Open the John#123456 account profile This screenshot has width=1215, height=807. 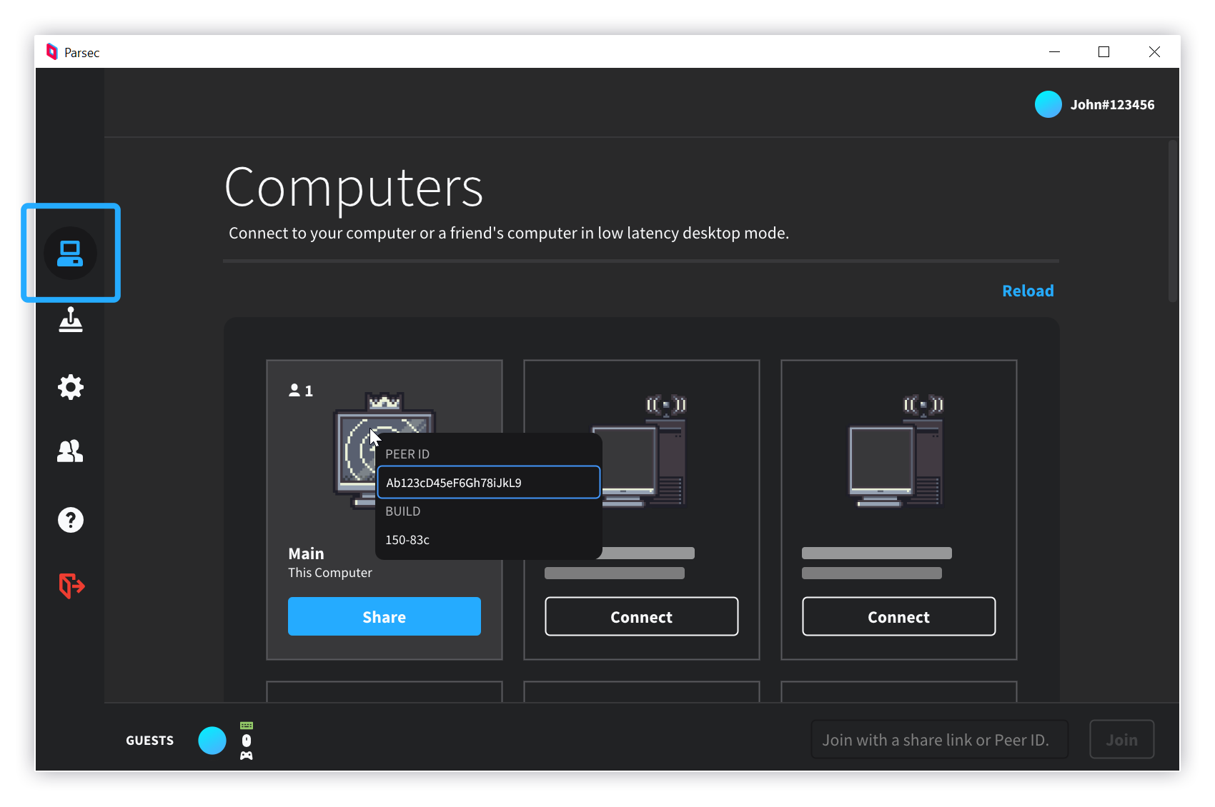(1094, 104)
